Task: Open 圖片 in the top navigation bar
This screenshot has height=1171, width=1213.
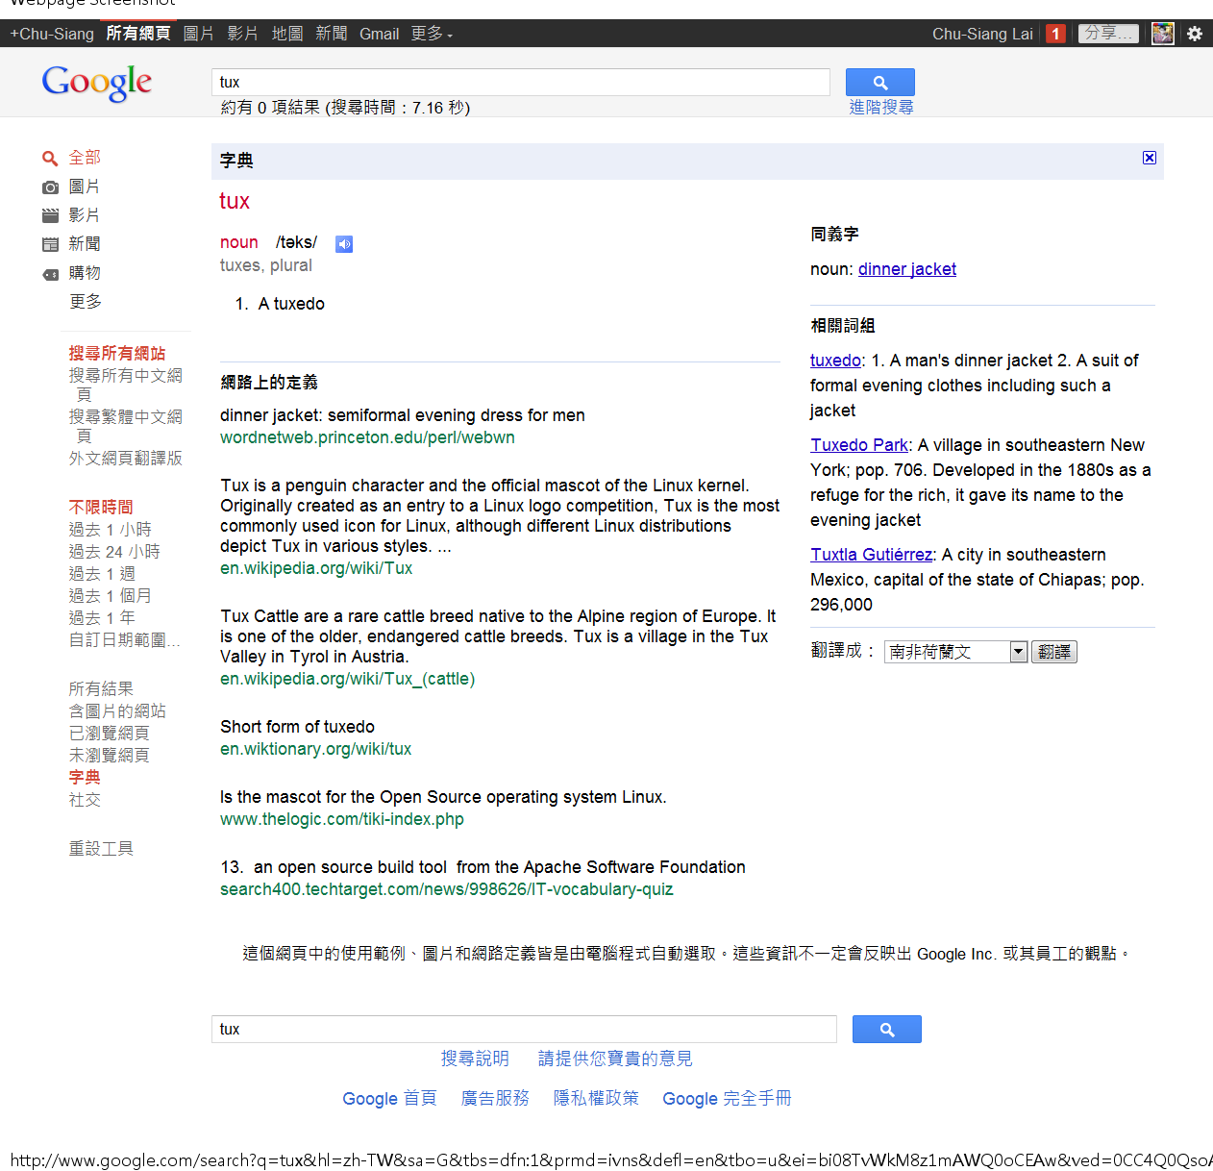Action: coord(198,34)
